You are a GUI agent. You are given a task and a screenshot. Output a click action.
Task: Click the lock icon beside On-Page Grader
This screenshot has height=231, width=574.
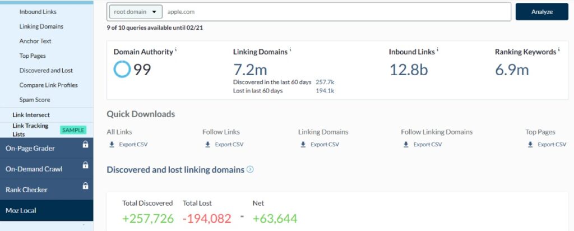pos(85,144)
